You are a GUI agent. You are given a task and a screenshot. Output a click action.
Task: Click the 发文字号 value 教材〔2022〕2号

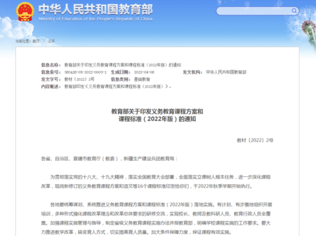point(80,79)
